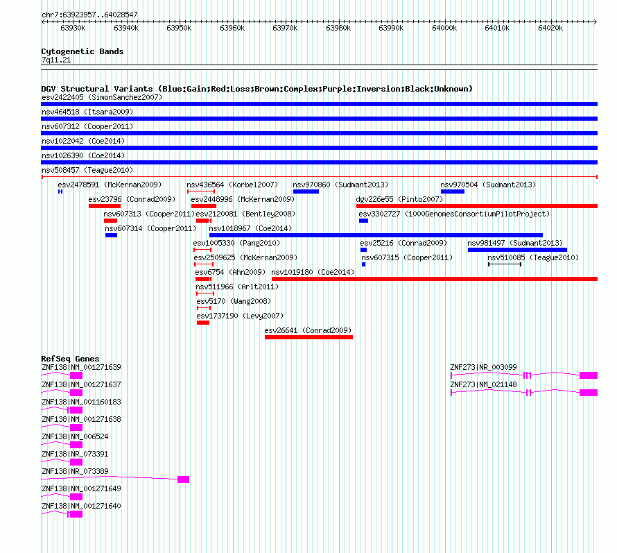Select the black nsv510085 (Teague2010) bar
617x553 pixels.
click(505, 264)
